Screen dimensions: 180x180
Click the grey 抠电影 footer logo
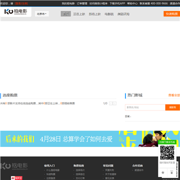click(x=14, y=166)
